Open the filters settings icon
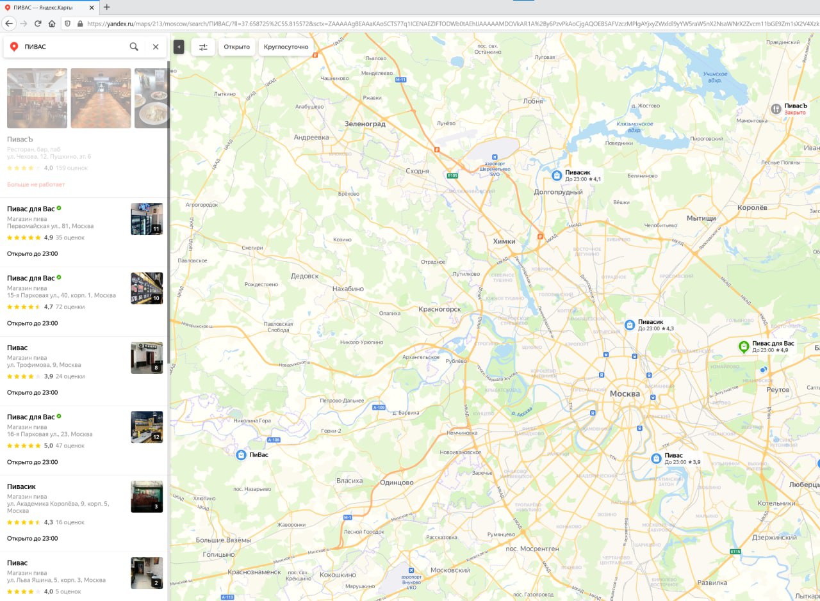The width and height of the screenshot is (820, 601). [x=203, y=47]
